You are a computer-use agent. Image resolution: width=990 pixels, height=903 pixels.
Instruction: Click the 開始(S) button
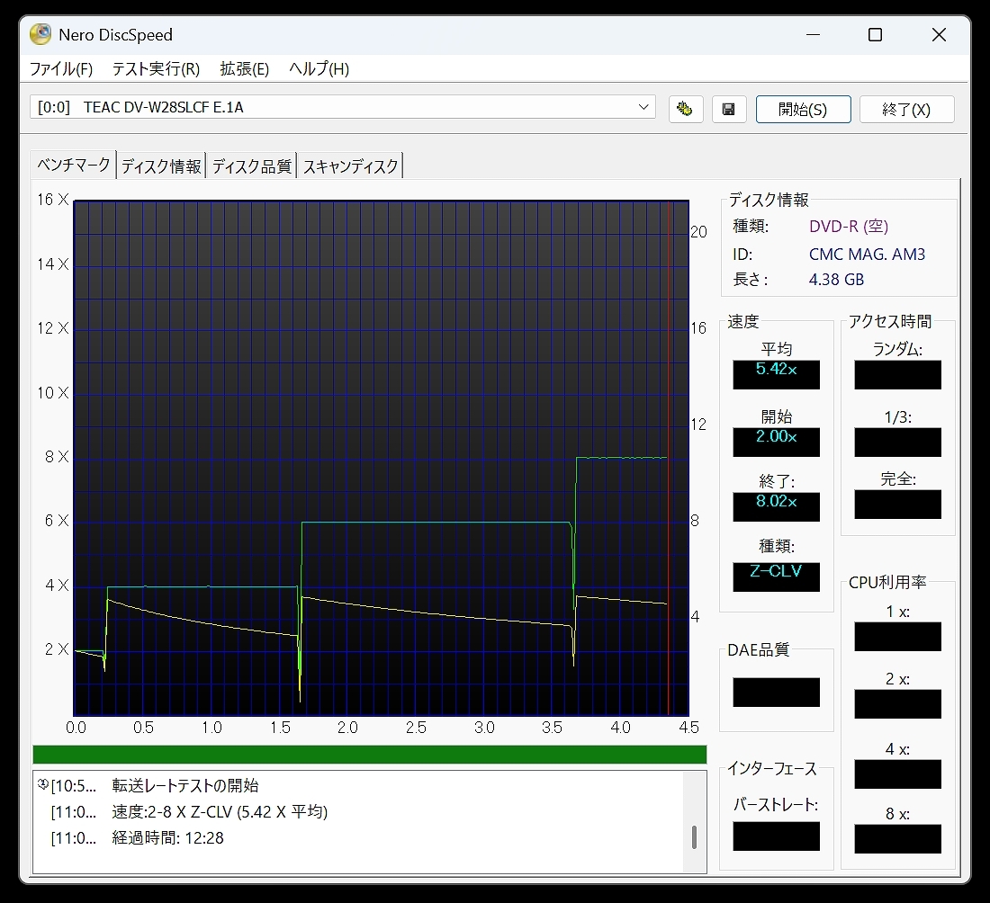coord(803,109)
